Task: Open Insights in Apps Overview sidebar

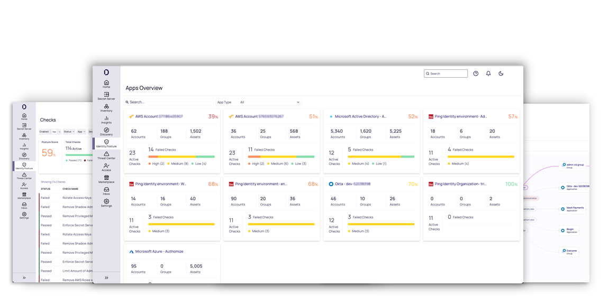Action: point(106,120)
